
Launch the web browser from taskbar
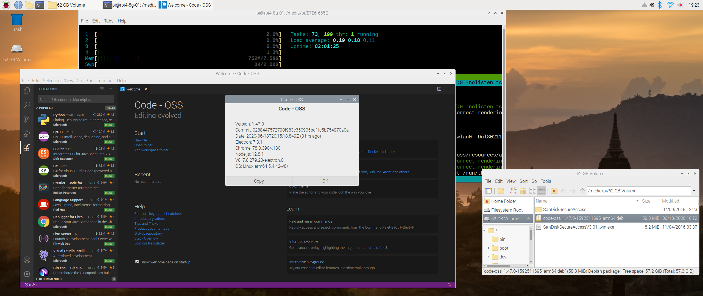click(x=18, y=5)
